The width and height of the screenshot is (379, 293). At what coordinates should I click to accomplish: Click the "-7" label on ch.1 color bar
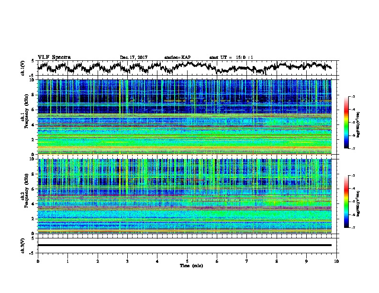tap(353, 148)
